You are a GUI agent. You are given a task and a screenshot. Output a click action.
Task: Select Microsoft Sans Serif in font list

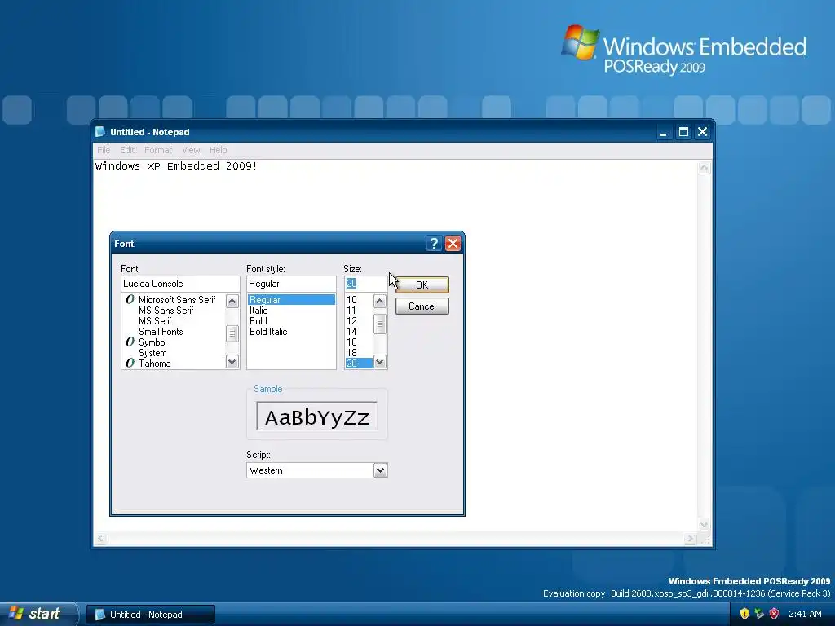tap(177, 300)
